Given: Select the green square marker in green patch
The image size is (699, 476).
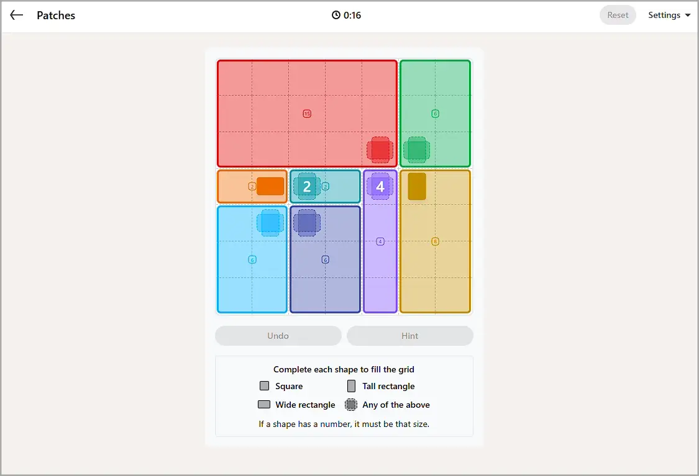Looking at the screenshot, I should pos(417,150).
